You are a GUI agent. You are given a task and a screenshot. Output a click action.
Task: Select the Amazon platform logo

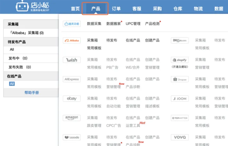(x=72, y=118)
